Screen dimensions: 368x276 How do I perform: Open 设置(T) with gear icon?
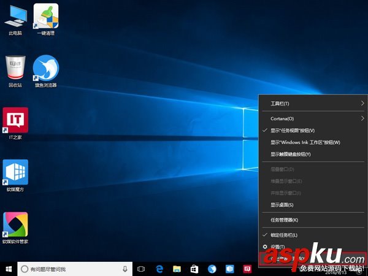(313, 247)
